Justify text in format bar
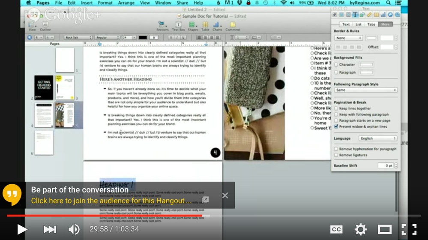The height and width of the screenshot is (240, 428). 218,37
